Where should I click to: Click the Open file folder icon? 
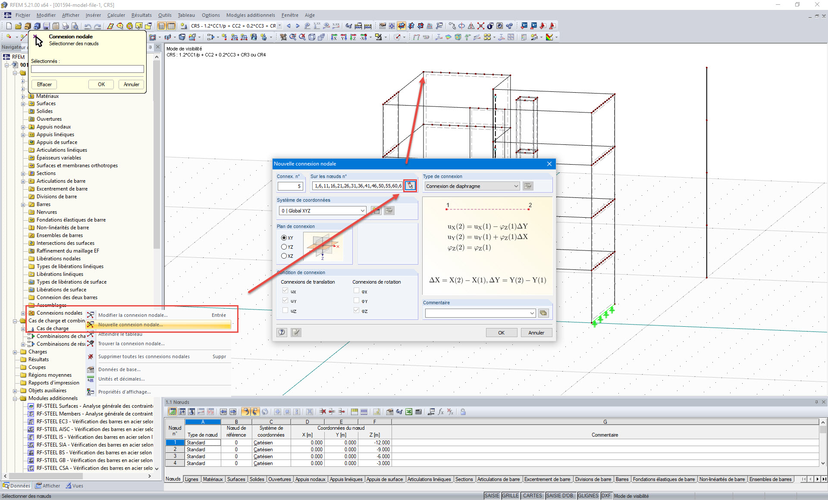(x=18, y=26)
